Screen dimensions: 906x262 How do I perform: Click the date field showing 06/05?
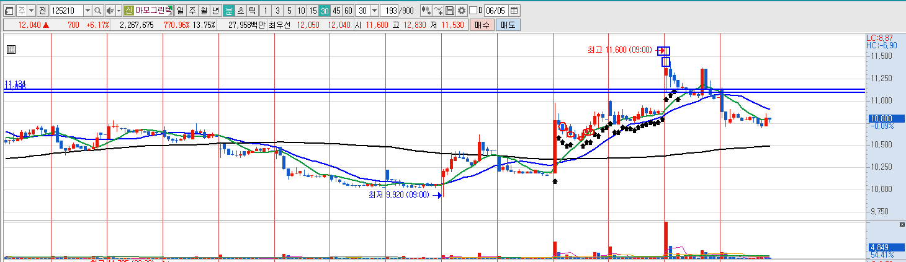pos(495,11)
